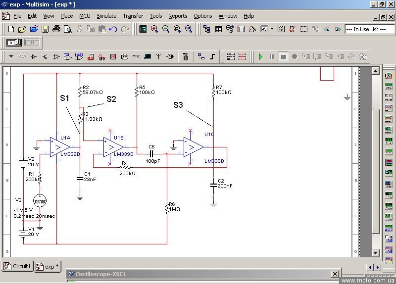This screenshot has width=396, height=284.
Task: Open print preview
Action: [x=68, y=29]
